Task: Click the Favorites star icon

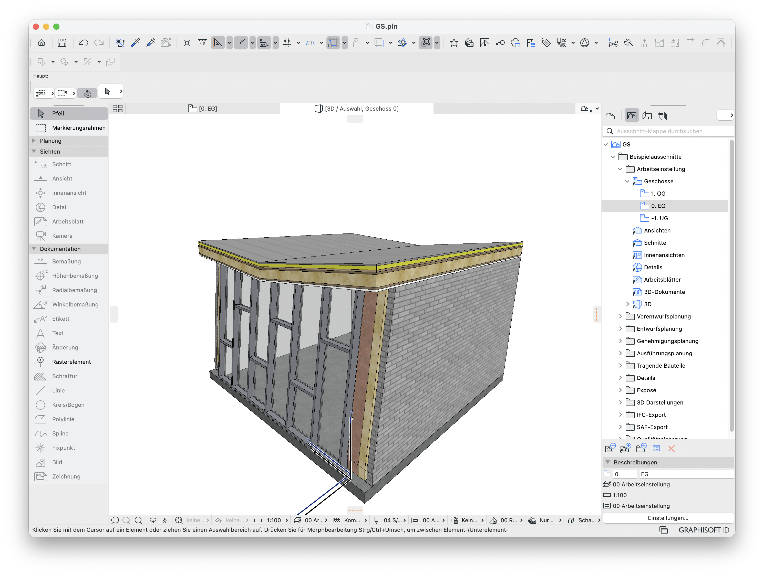Action: coord(453,43)
